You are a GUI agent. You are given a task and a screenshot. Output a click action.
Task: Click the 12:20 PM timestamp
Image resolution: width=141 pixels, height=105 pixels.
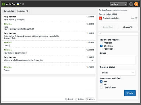[x=90, y=67]
